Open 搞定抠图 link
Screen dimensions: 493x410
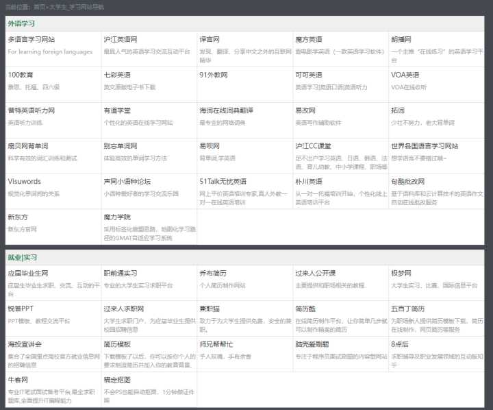click(x=117, y=380)
